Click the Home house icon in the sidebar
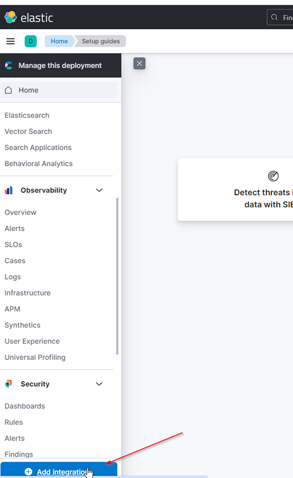Screen dimensions: 293x478 (x=8, y=90)
